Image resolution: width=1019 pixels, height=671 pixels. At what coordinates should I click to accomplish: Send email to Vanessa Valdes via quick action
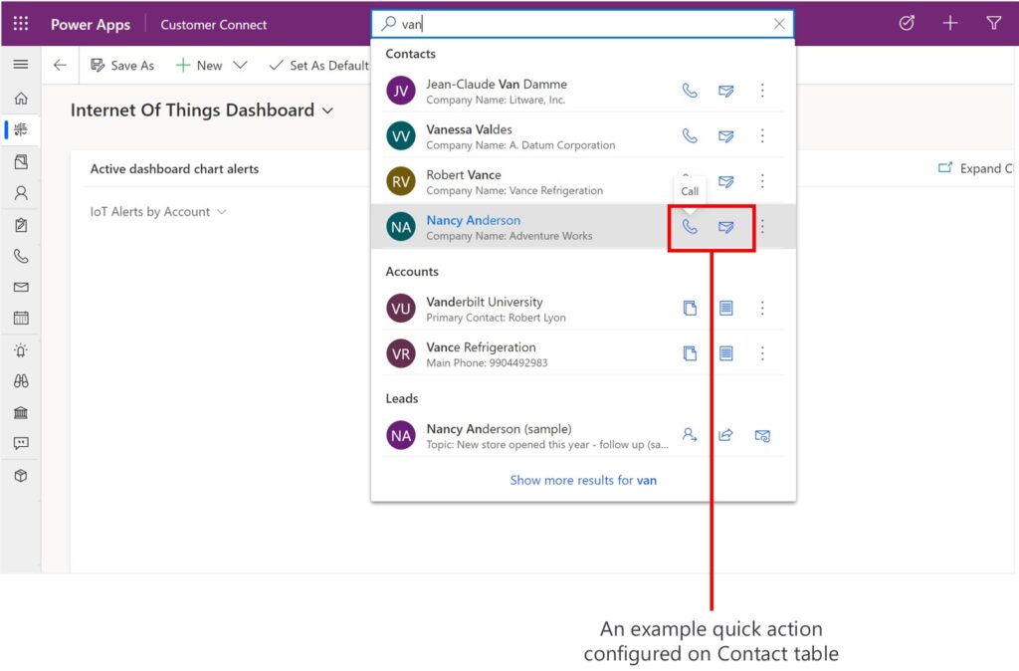click(725, 136)
